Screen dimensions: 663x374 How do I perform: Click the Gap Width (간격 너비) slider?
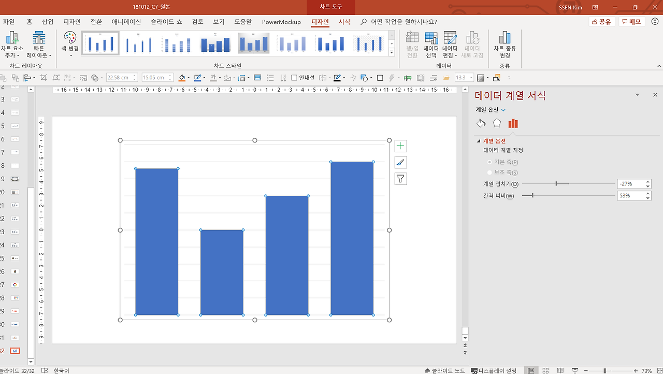coord(568,195)
